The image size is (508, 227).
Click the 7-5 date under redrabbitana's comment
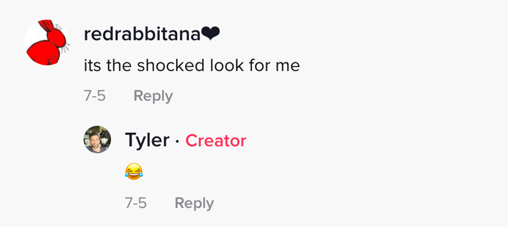(x=94, y=96)
